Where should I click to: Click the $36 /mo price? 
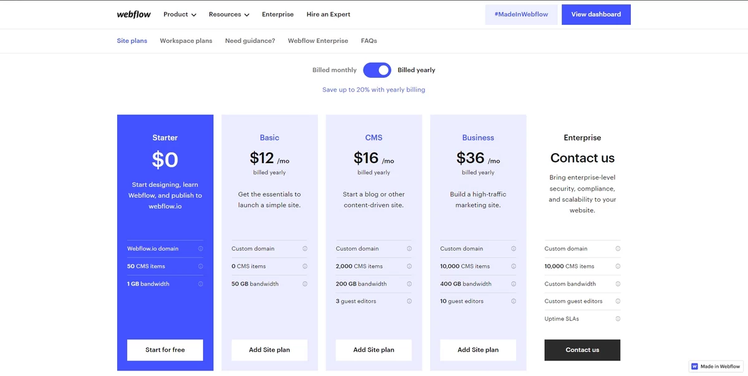[x=478, y=158]
